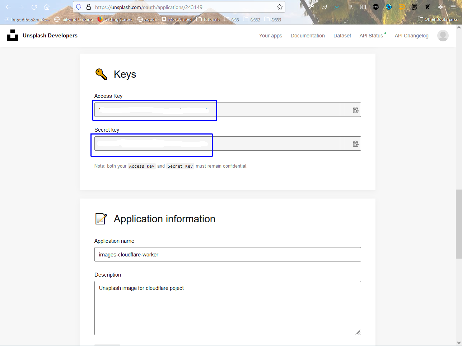Click the Firefox Getting Started bookmark
This screenshot has height=346, width=462.
point(115,19)
